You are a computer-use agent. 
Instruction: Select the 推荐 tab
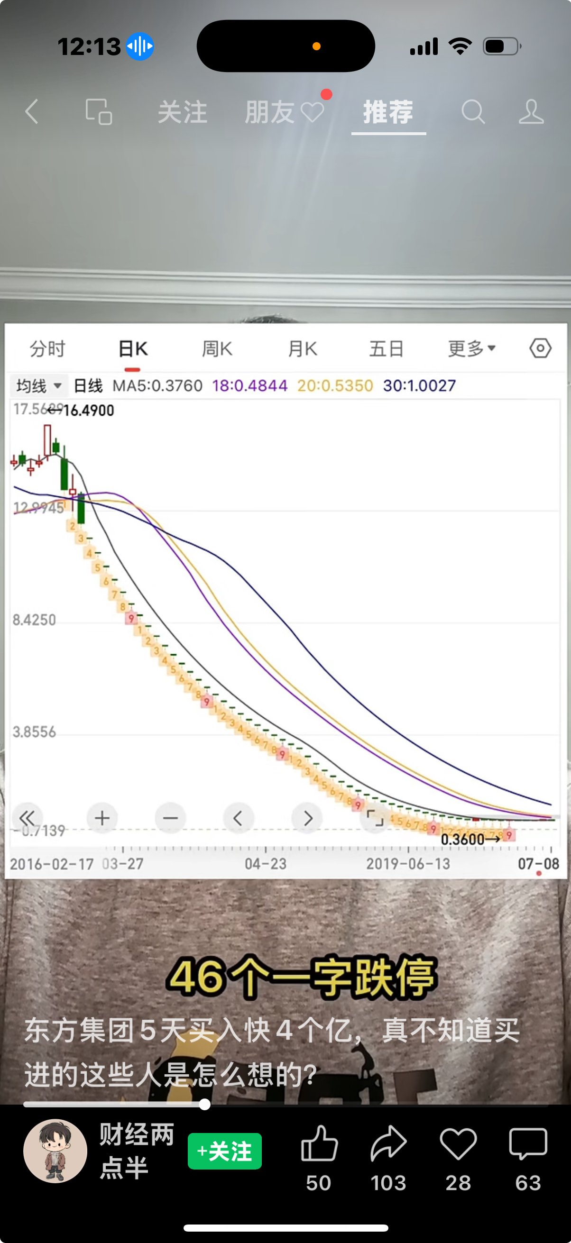point(388,112)
